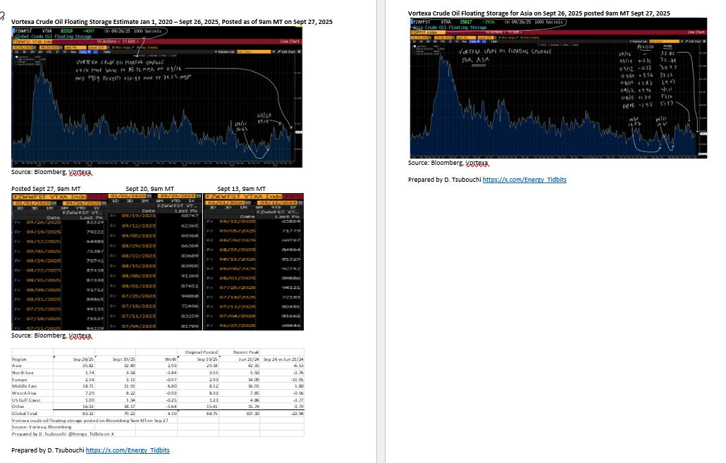Click 'Source: Bloomberg, Vortexa' under the Asia chart

pos(448,163)
